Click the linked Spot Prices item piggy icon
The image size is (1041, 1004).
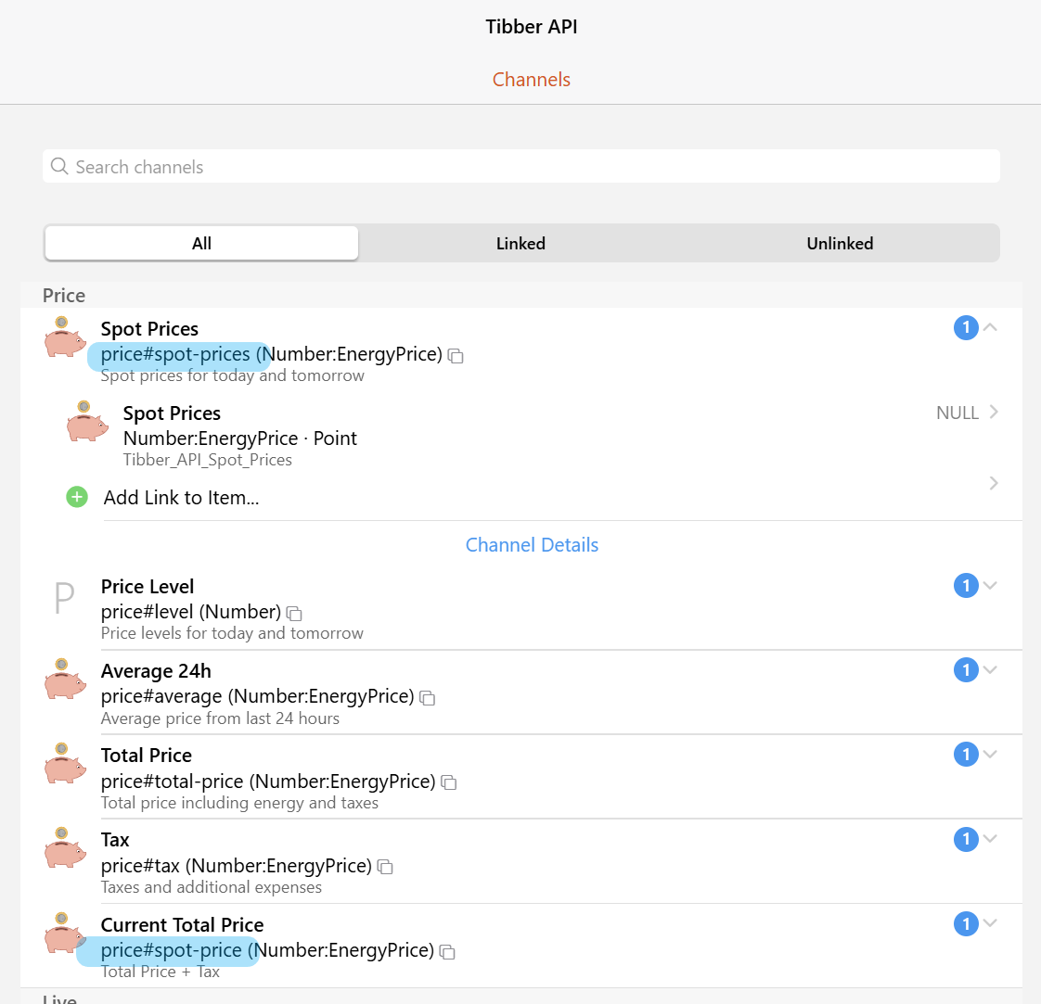[87, 422]
